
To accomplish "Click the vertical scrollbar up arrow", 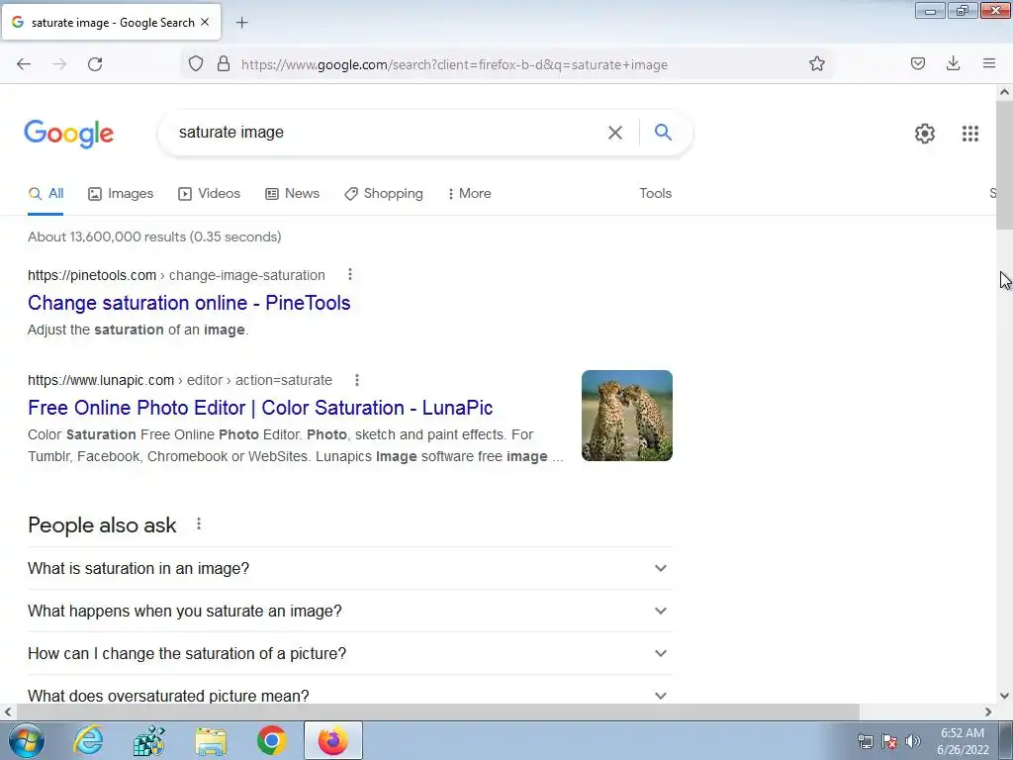I will [1004, 92].
